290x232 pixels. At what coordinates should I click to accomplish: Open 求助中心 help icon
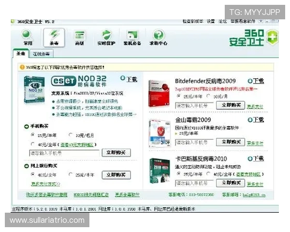(x=159, y=38)
